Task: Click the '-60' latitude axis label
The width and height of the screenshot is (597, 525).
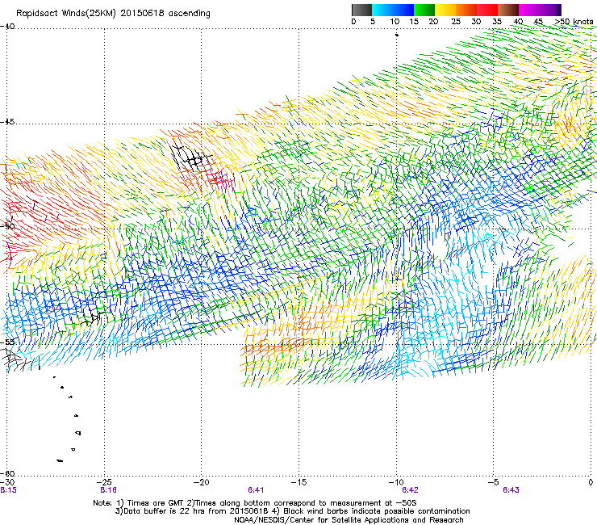Action: coord(7,473)
